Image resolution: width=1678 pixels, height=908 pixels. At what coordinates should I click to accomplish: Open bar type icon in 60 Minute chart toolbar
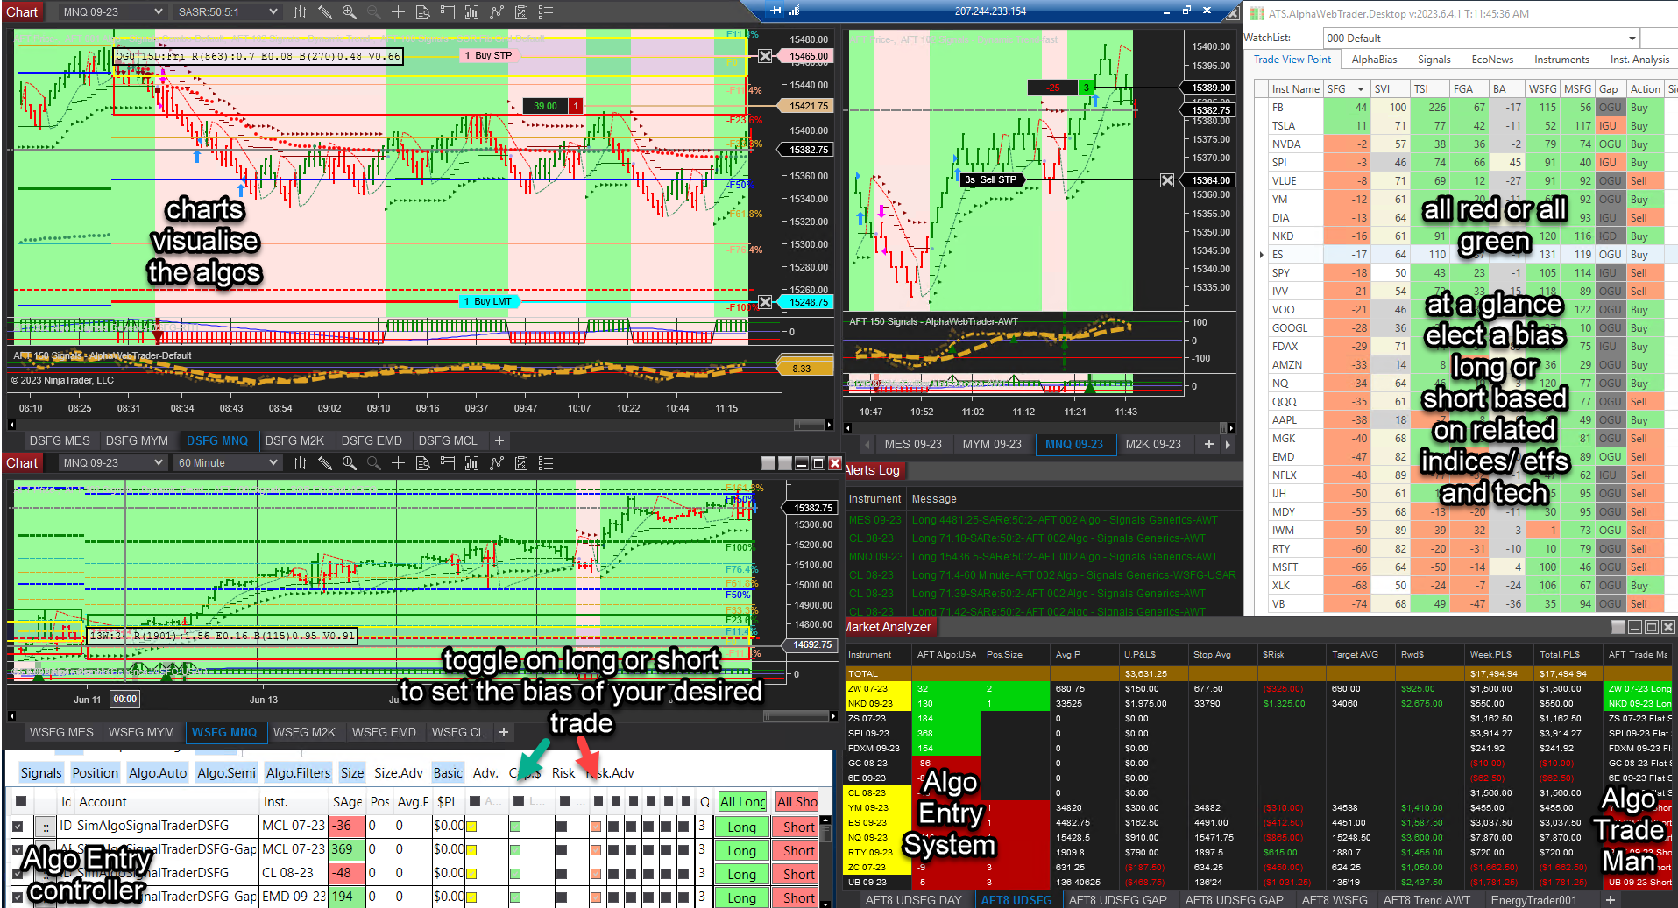[301, 463]
